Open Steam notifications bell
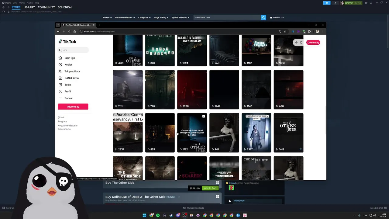The width and height of the screenshot is (389, 219). (336, 3)
